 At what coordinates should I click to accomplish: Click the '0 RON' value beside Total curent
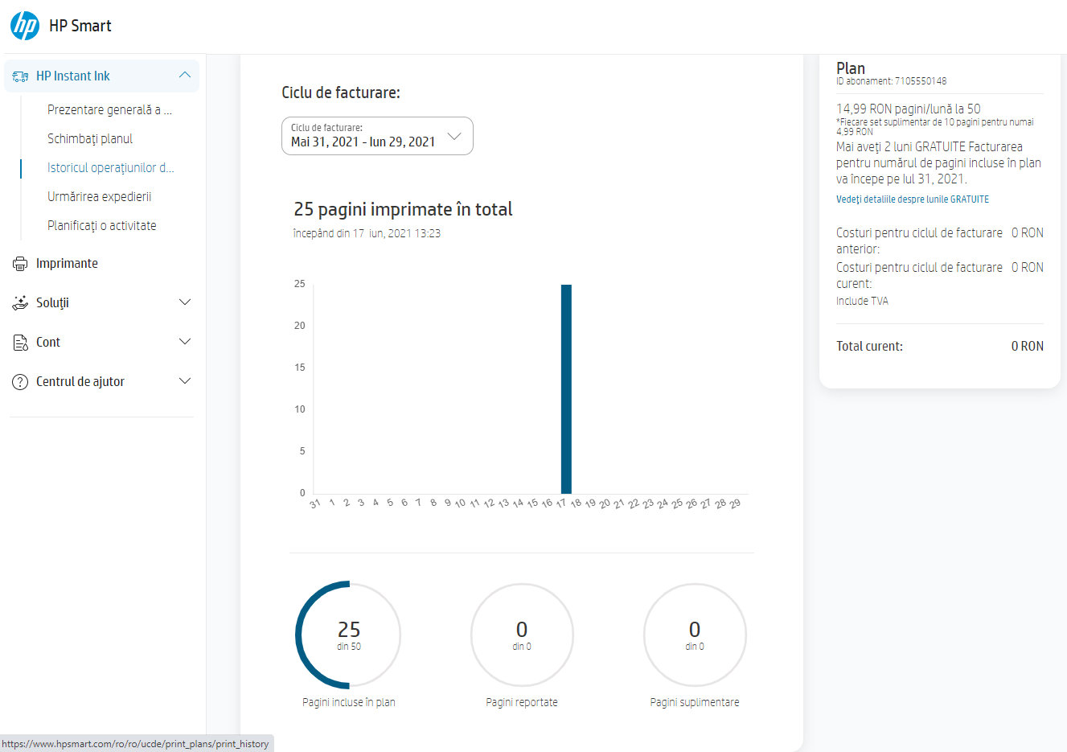(x=1028, y=346)
